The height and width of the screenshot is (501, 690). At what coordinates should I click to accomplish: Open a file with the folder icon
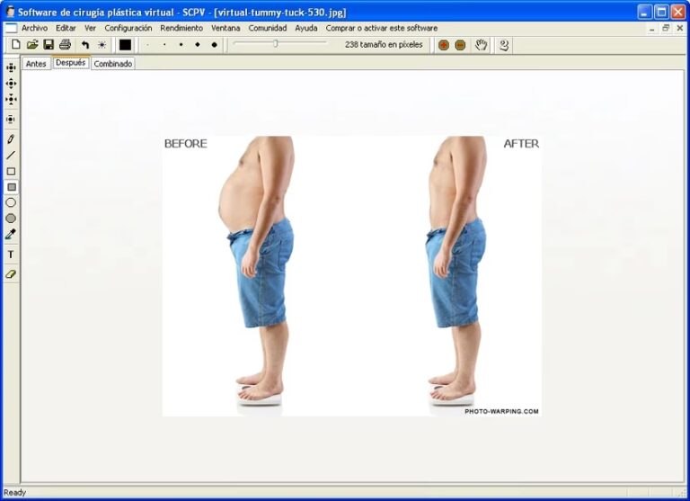pyautogui.click(x=32, y=44)
